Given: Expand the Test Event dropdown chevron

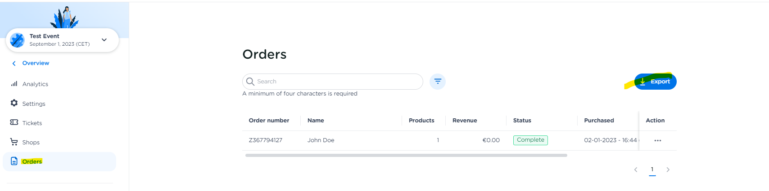Looking at the screenshot, I should click(x=104, y=40).
